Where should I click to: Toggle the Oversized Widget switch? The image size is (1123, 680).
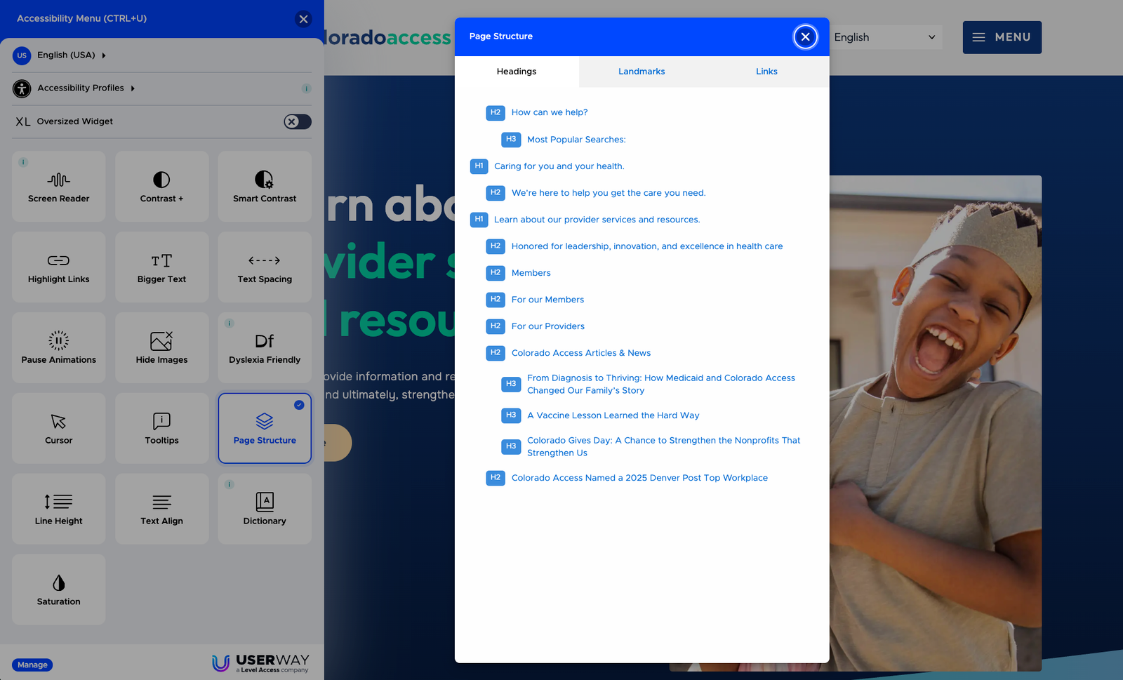297,121
